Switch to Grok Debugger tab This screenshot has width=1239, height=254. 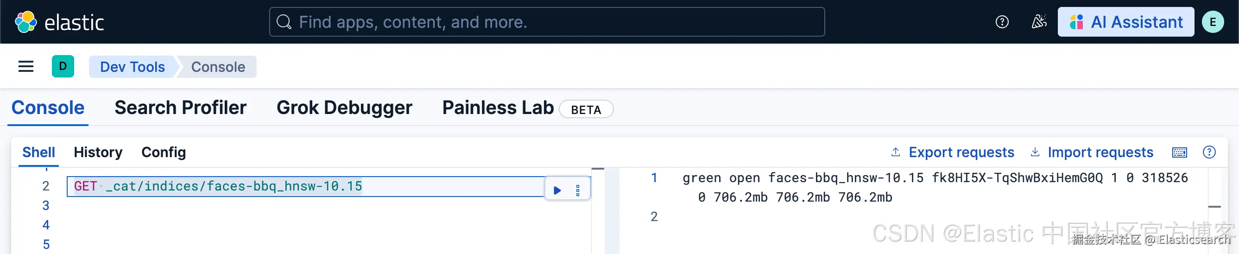344,108
